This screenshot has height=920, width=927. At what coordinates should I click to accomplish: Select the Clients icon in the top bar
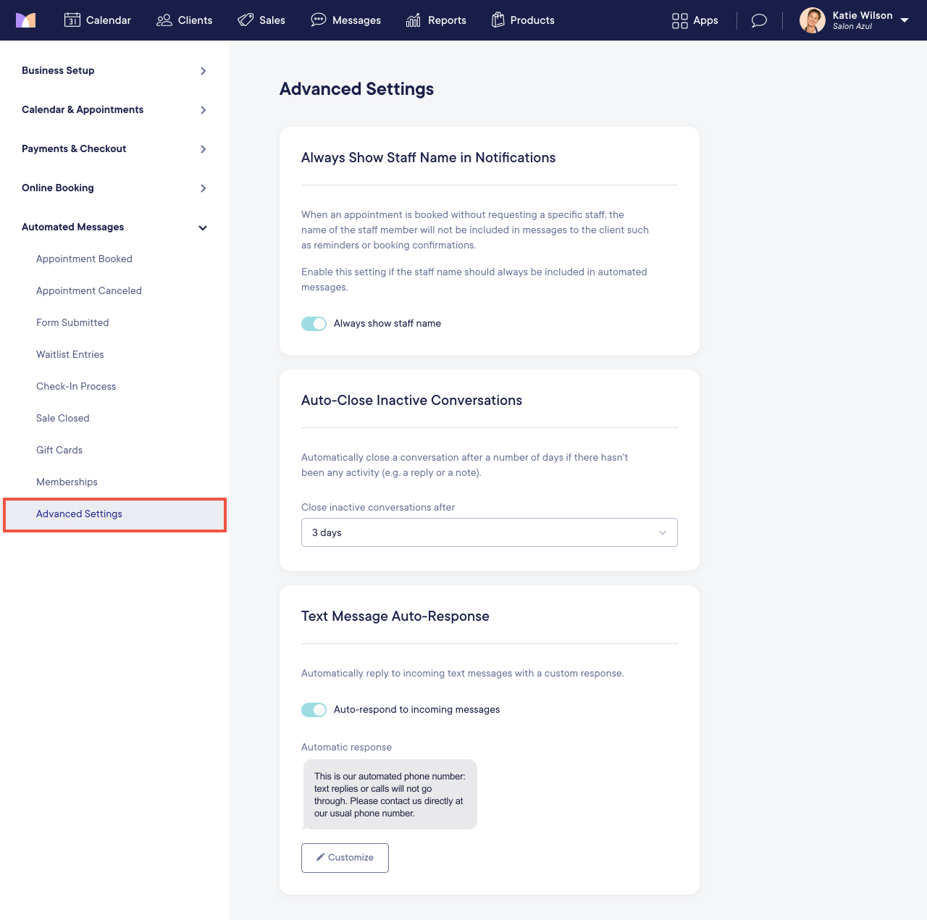click(x=163, y=20)
